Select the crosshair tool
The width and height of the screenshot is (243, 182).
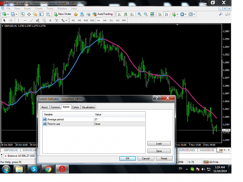point(11,20)
